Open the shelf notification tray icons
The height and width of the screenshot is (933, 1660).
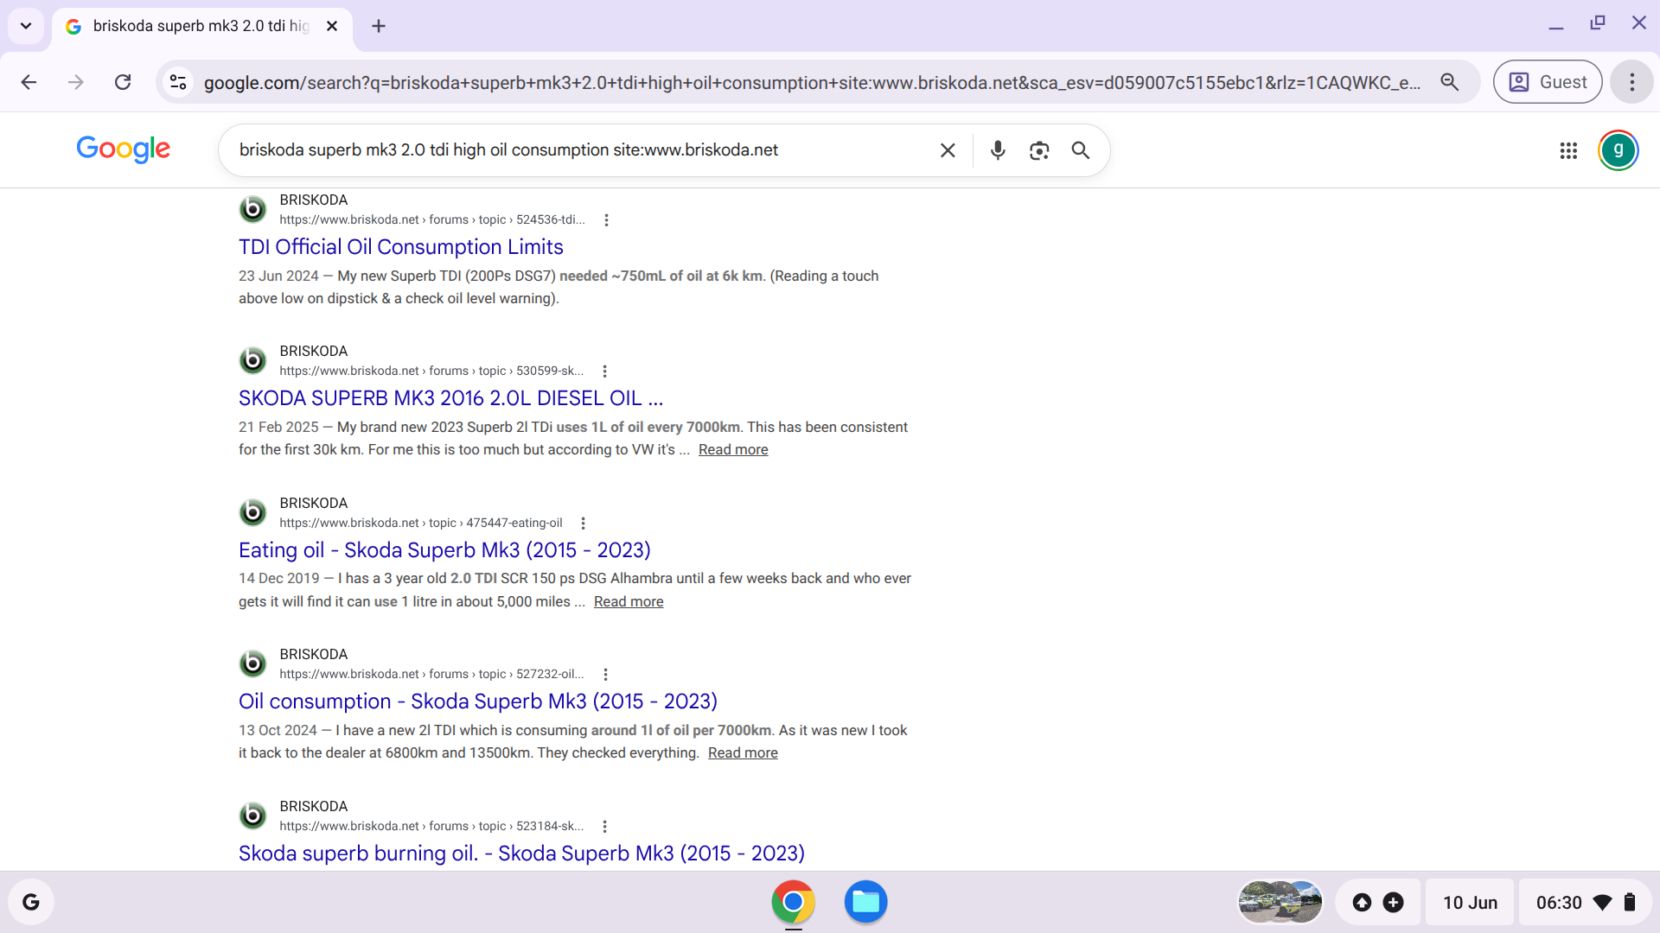click(x=1377, y=903)
